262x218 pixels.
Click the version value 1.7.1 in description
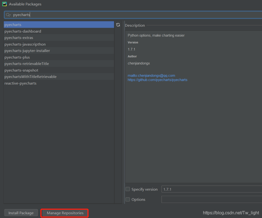(131, 49)
